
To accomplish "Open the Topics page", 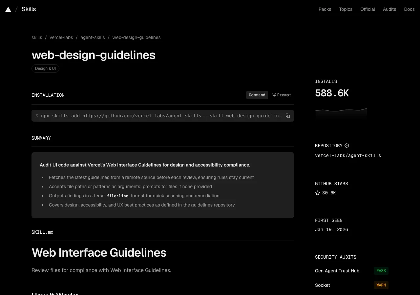I will click(x=346, y=9).
